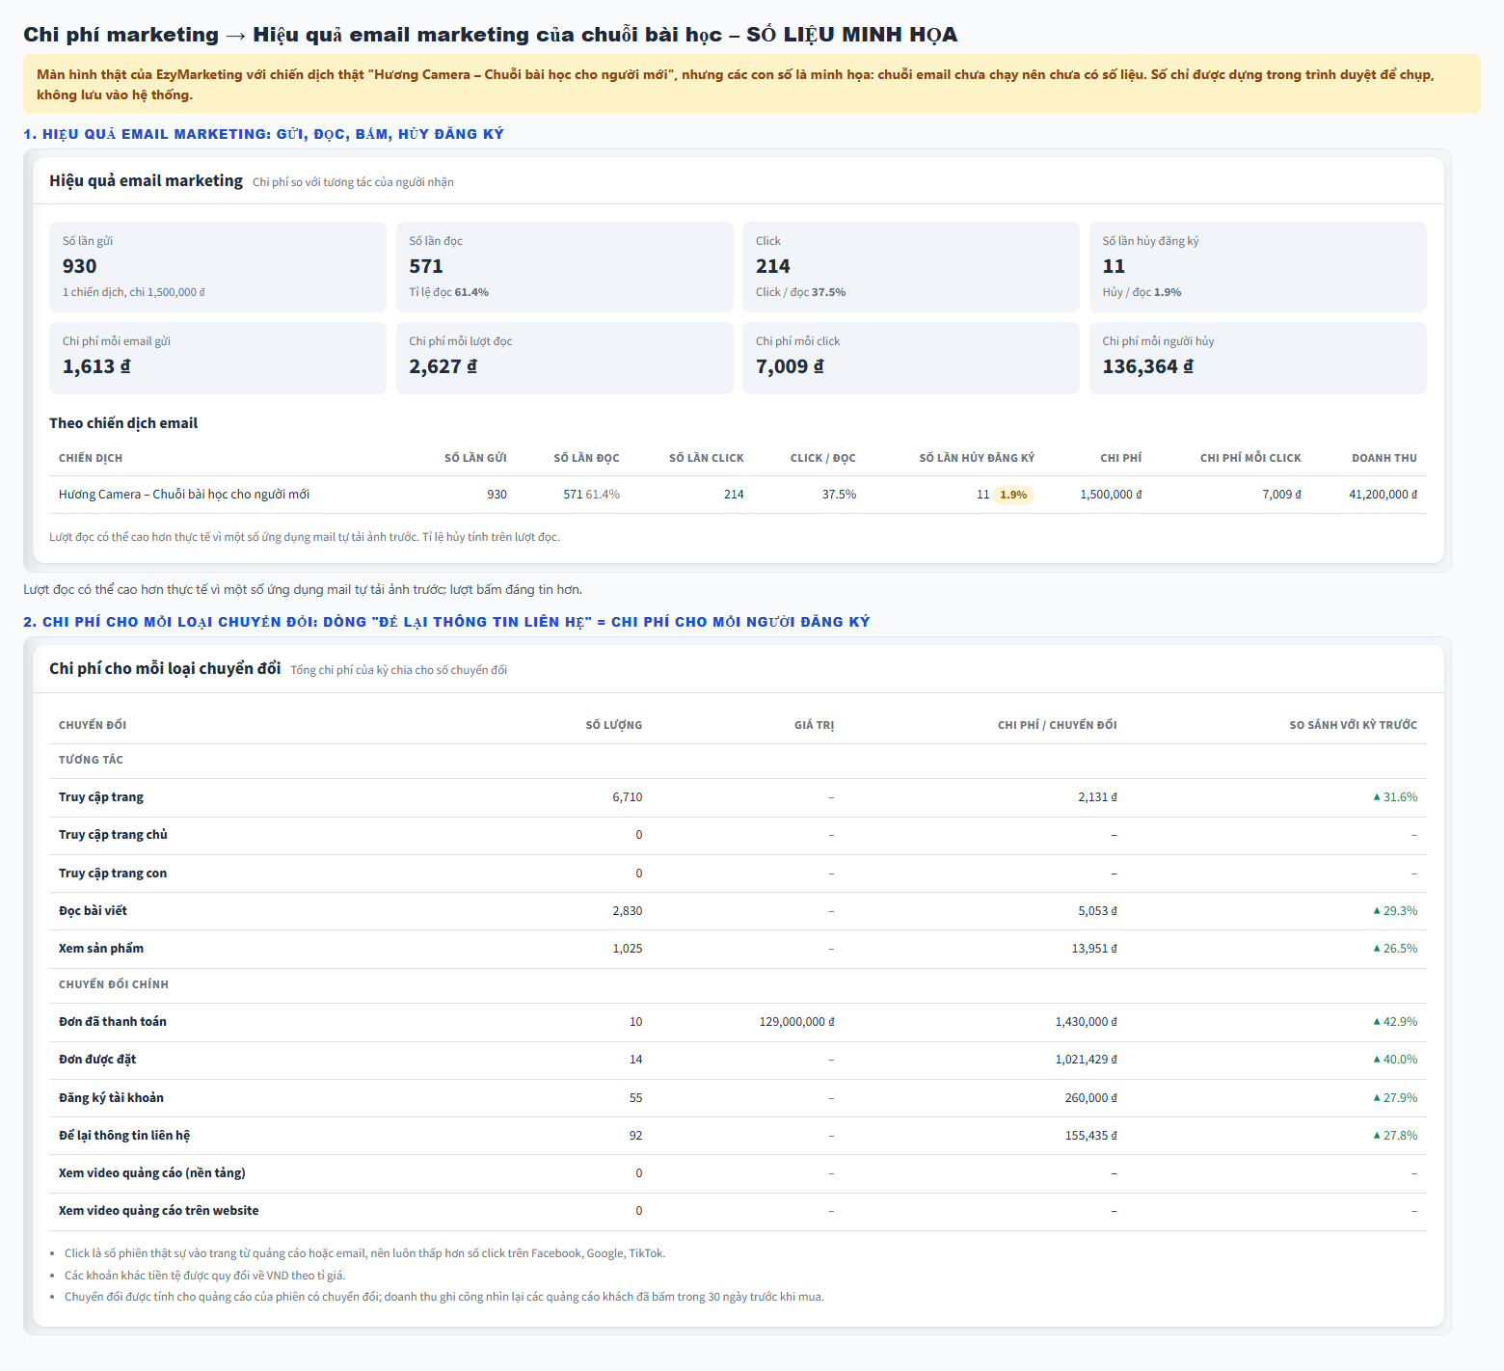Select the 41,200,000 ₫ revenue cell
This screenshot has width=1504, height=1371.
1383,495
